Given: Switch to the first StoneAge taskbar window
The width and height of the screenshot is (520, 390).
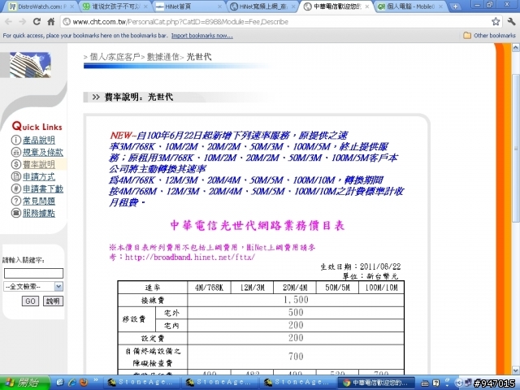Looking at the screenshot, I should click(142, 383).
